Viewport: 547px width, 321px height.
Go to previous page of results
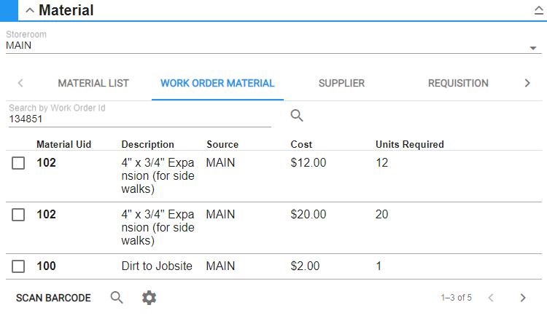point(491,297)
